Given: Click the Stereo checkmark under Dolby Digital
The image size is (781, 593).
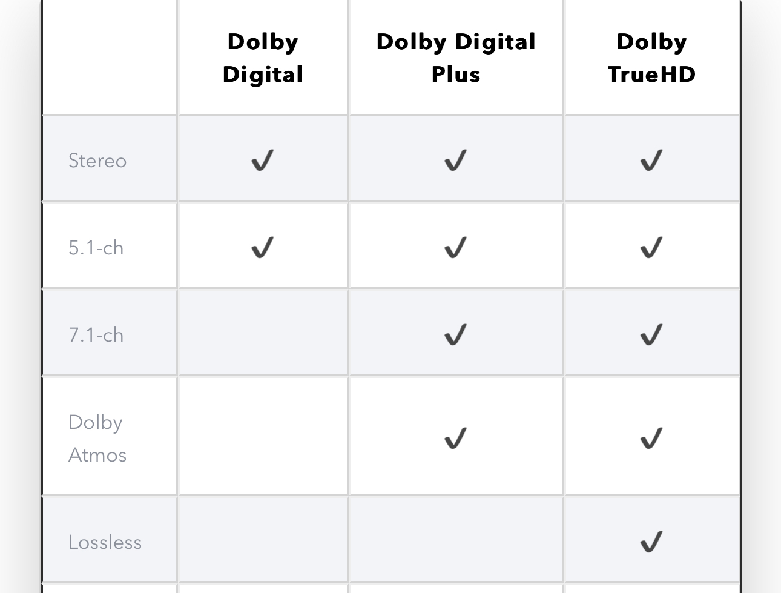Looking at the screenshot, I should click(x=263, y=161).
